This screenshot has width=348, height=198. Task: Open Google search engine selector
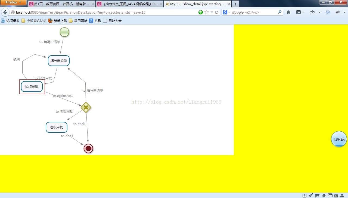pyautogui.click(x=226, y=12)
